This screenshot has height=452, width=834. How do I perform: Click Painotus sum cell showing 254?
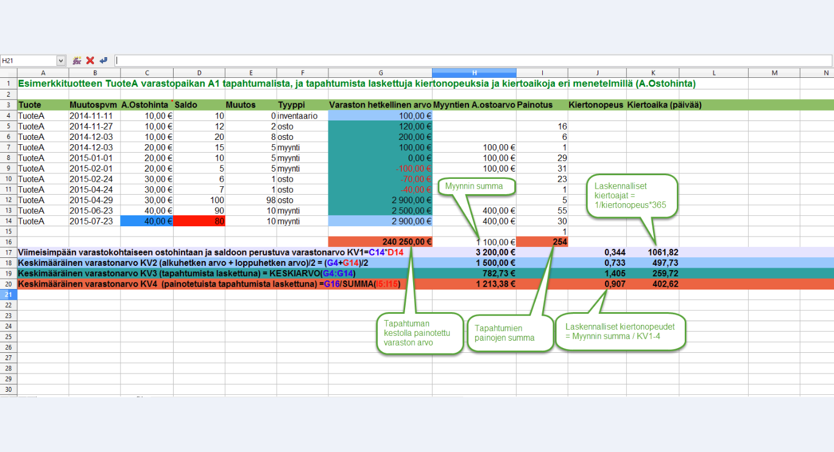542,242
